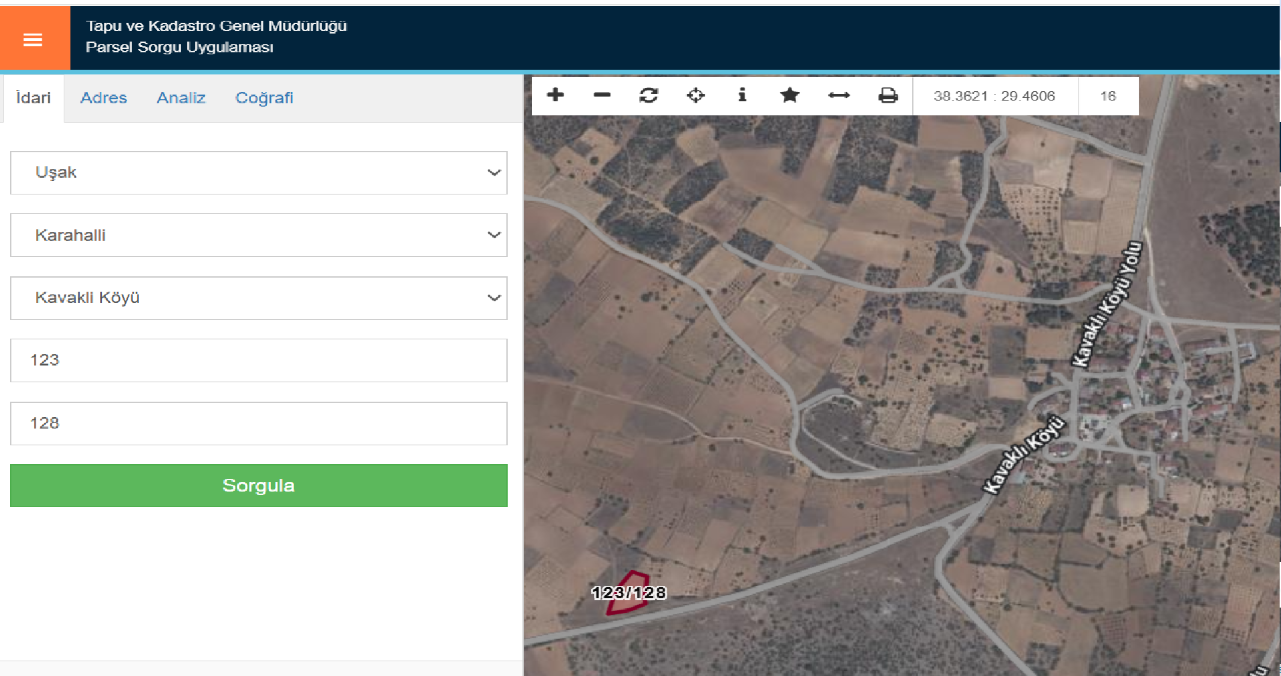Zoom in with the plus icon

[555, 95]
